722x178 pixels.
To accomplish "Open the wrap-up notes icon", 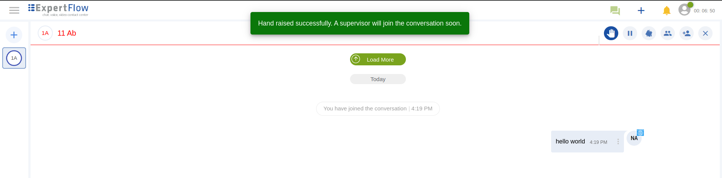I will coord(648,33).
